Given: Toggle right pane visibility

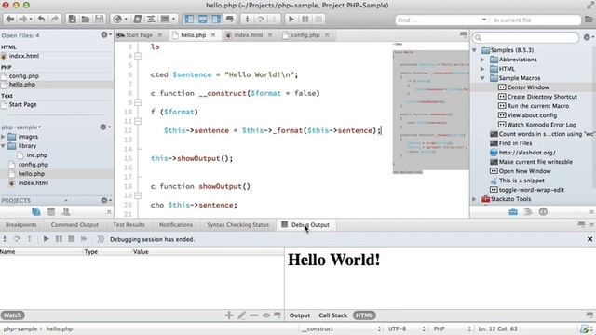Looking at the screenshot, I should [216, 19].
